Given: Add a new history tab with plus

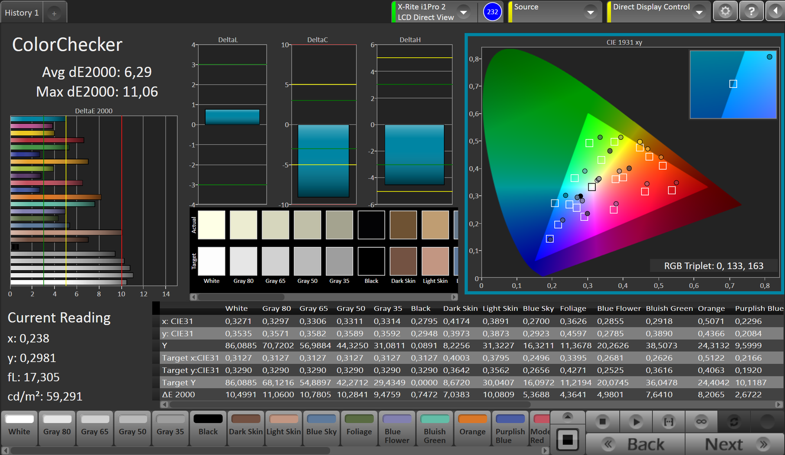Looking at the screenshot, I should coord(54,13).
